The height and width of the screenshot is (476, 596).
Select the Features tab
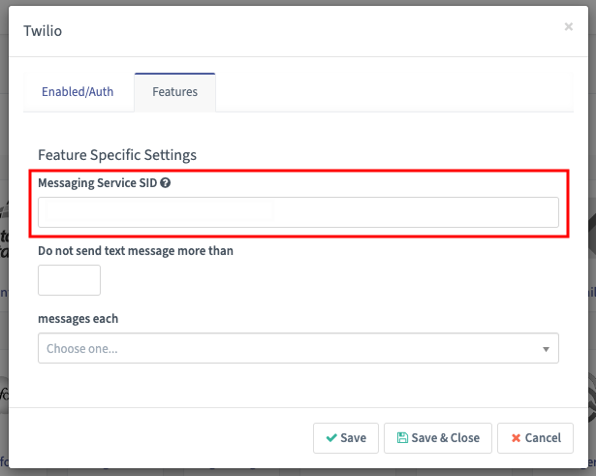pos(174,92)
